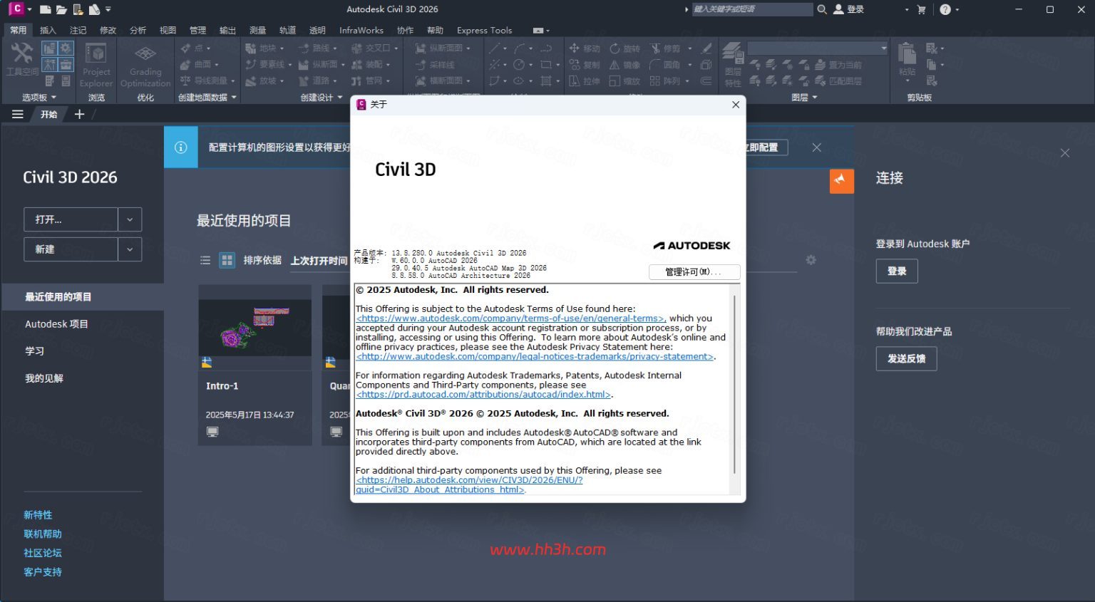Open 图层特性 layer properties
The image size is (1095, 602).
tap(733, 64)
